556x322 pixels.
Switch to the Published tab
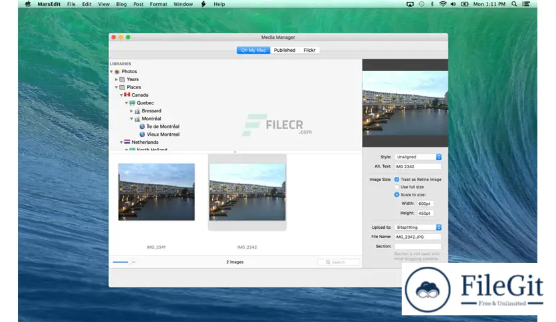(285, 51)
